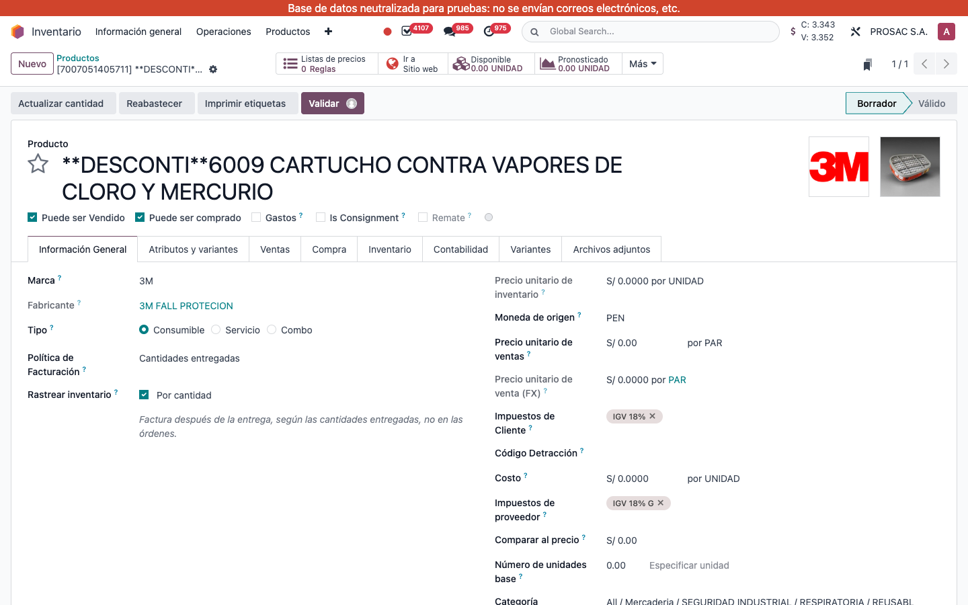Image resolution: width=968 pixels, height=605 pixels.
Task: Open 3M FALL PROTECION manufacturer link
Action: [x=186, y=306]
